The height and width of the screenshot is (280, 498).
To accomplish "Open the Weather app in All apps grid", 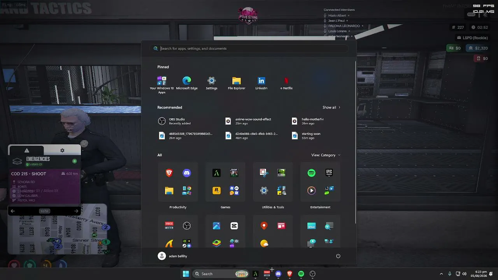I will 264,243.
